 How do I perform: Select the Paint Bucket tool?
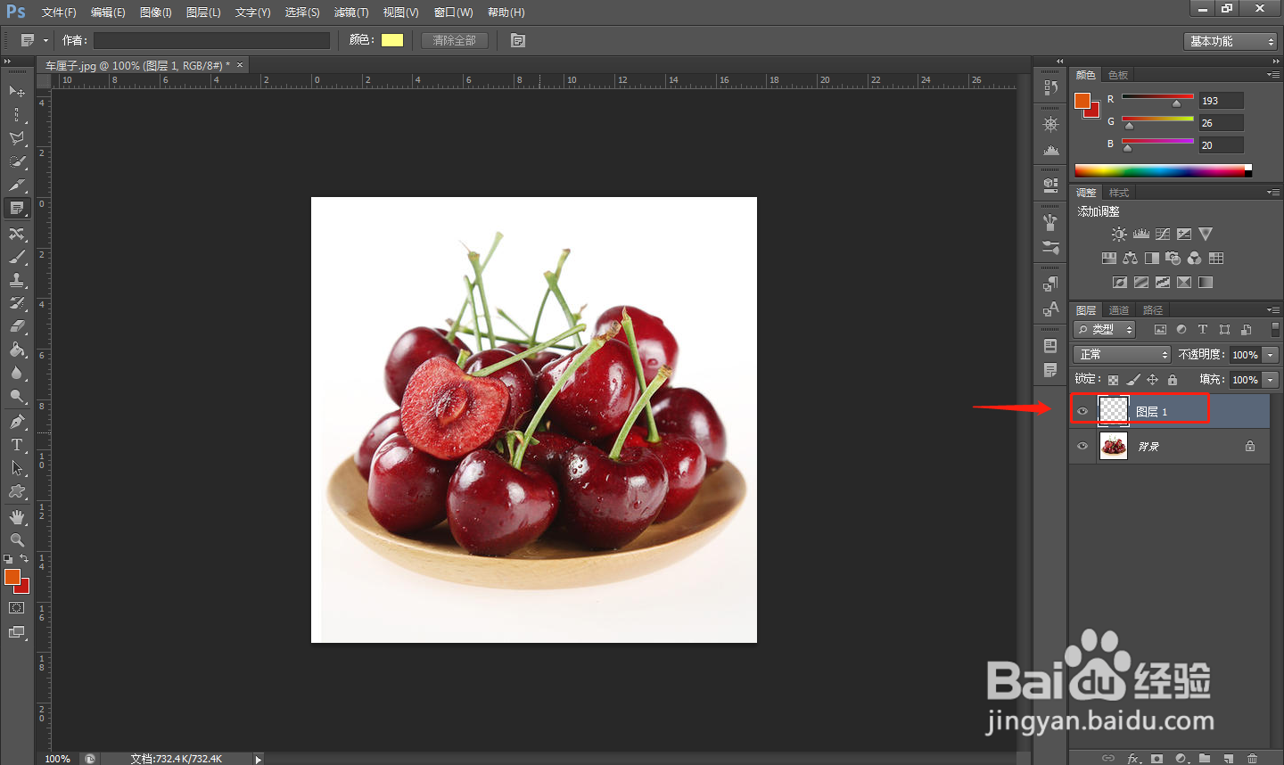16,350
